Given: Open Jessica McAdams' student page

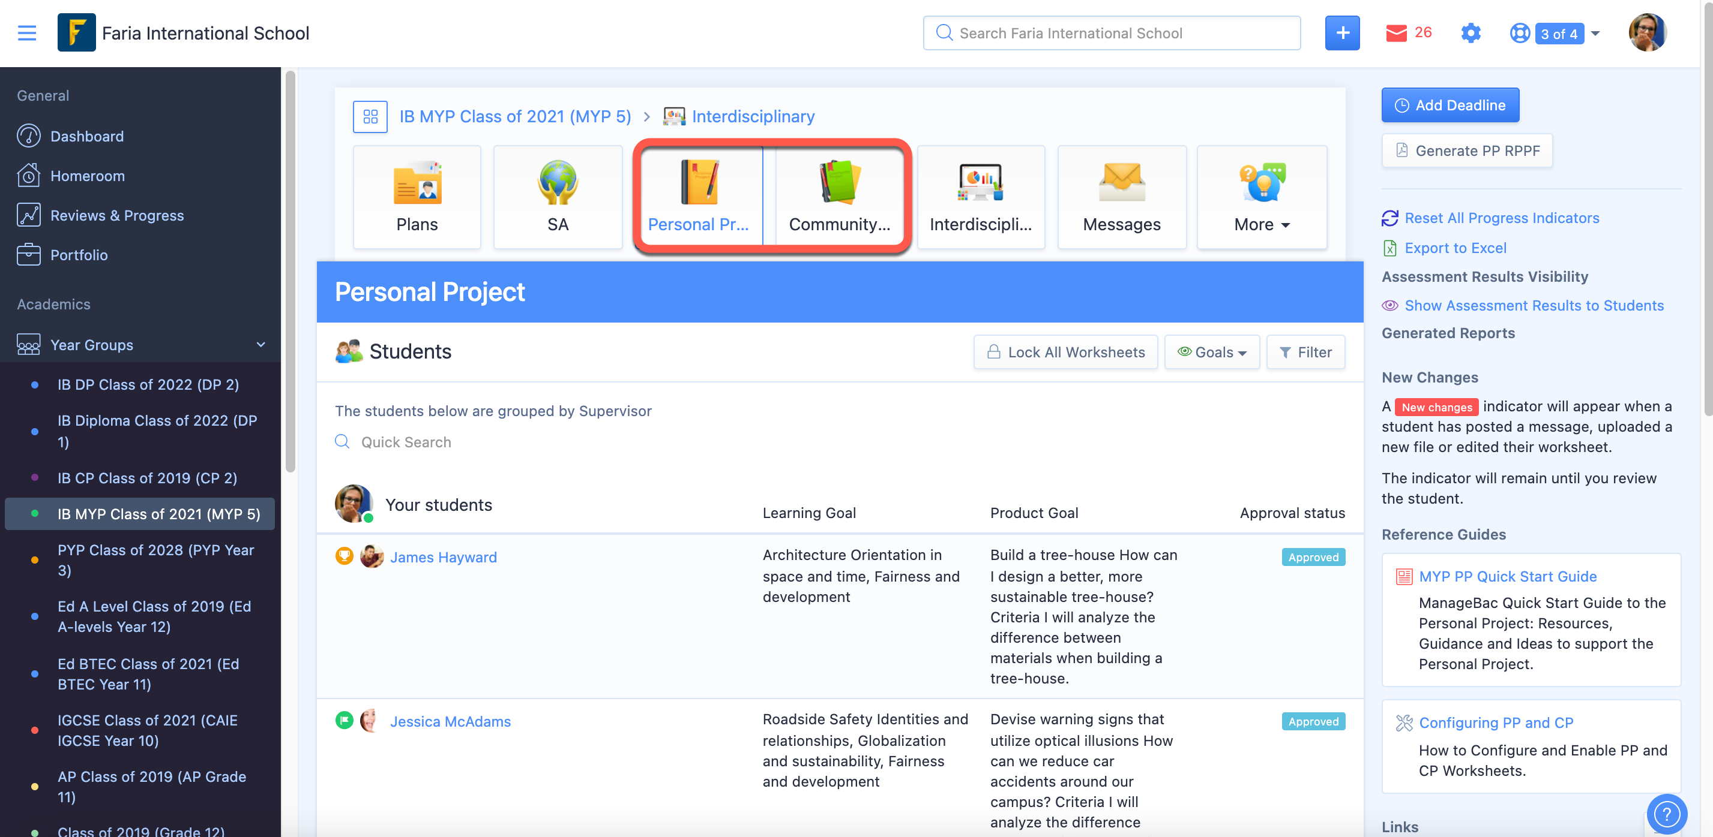Looking at the screenshot, I should [x=450, y=721].
